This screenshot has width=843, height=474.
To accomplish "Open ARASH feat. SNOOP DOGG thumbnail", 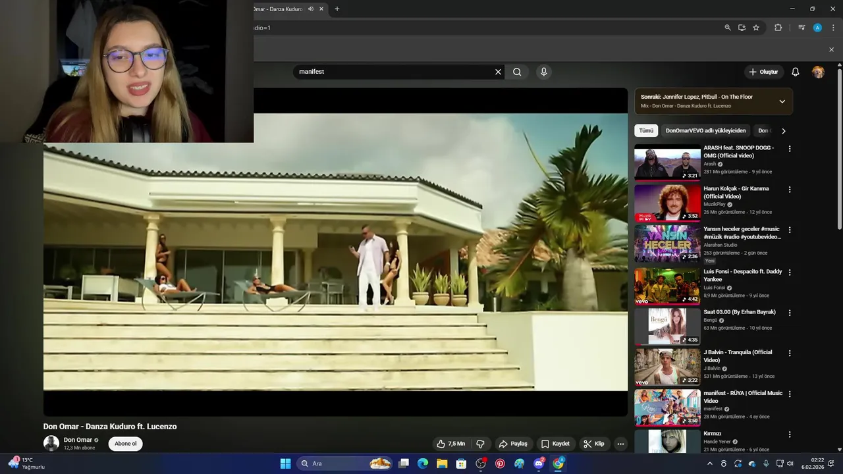I will [667, 162].
